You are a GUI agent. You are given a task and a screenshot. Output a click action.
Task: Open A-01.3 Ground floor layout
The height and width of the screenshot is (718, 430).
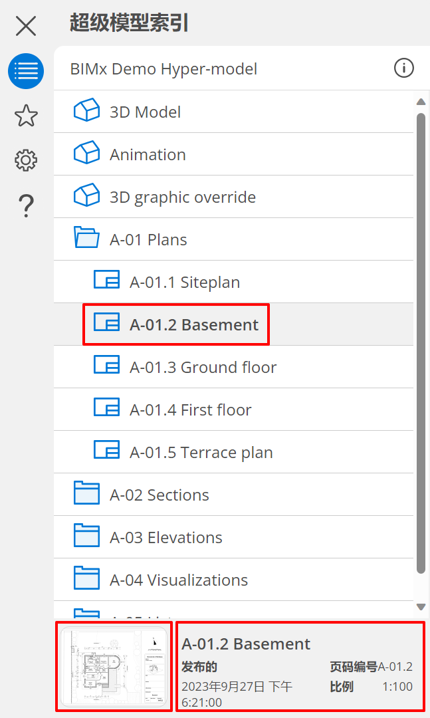[x=203, y=367]
